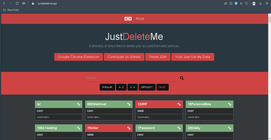Click the Google Chrome Extension button
Viewport: 271px width, 140px height.
78,57
